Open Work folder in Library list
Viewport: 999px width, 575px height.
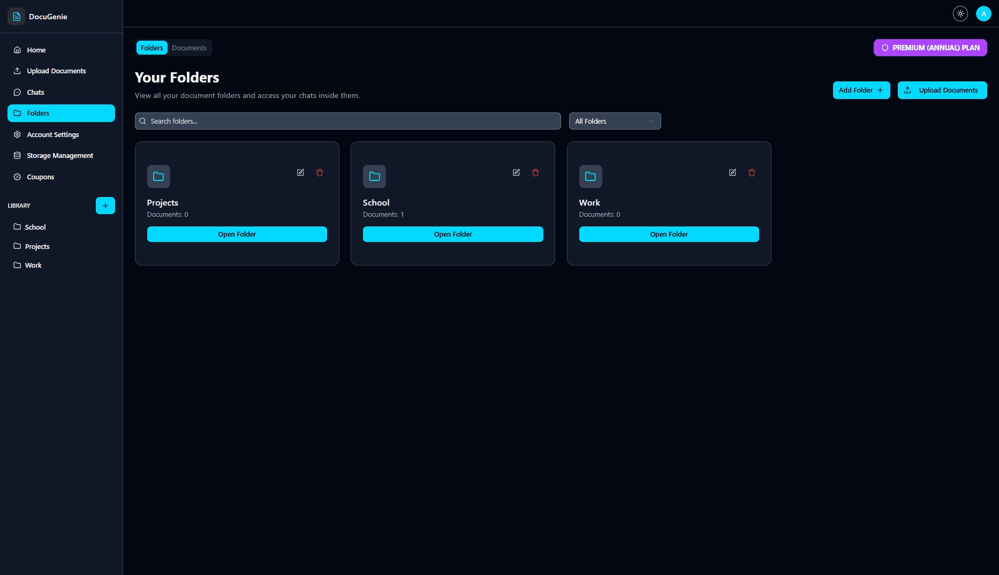(61, 265)
